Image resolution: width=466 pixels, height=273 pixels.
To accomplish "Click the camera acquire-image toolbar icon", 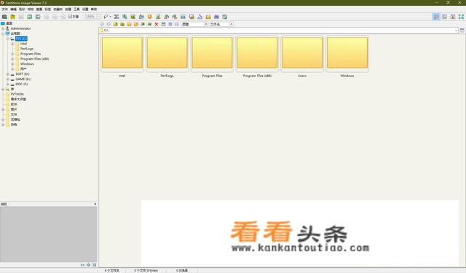I will click(4, 17).
